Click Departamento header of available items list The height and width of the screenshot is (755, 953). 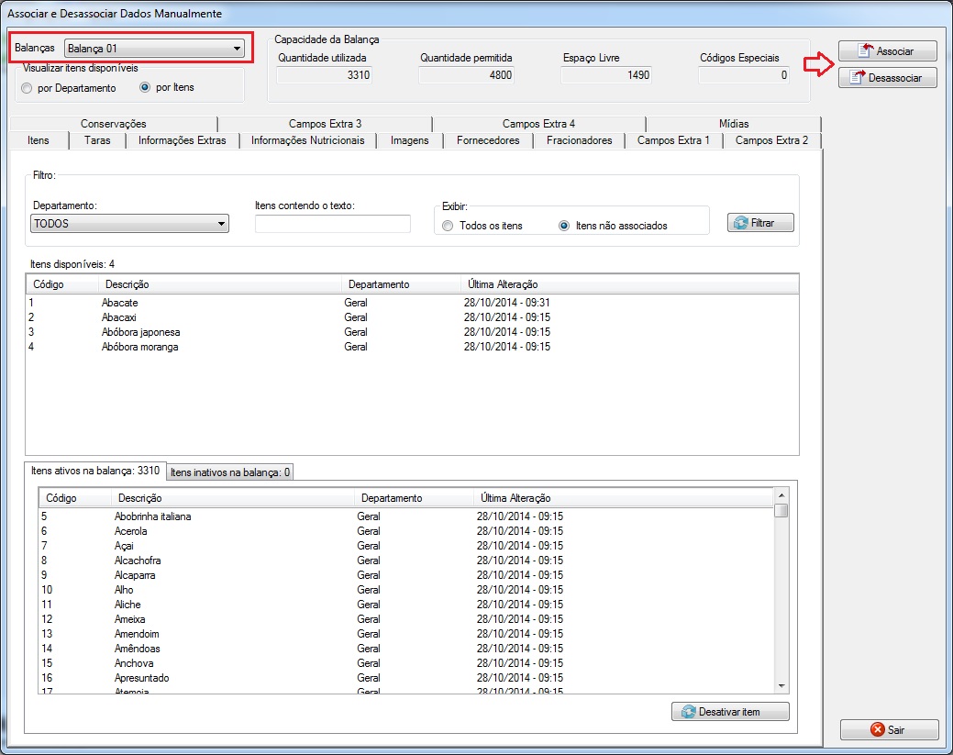(x=401, y=283)
